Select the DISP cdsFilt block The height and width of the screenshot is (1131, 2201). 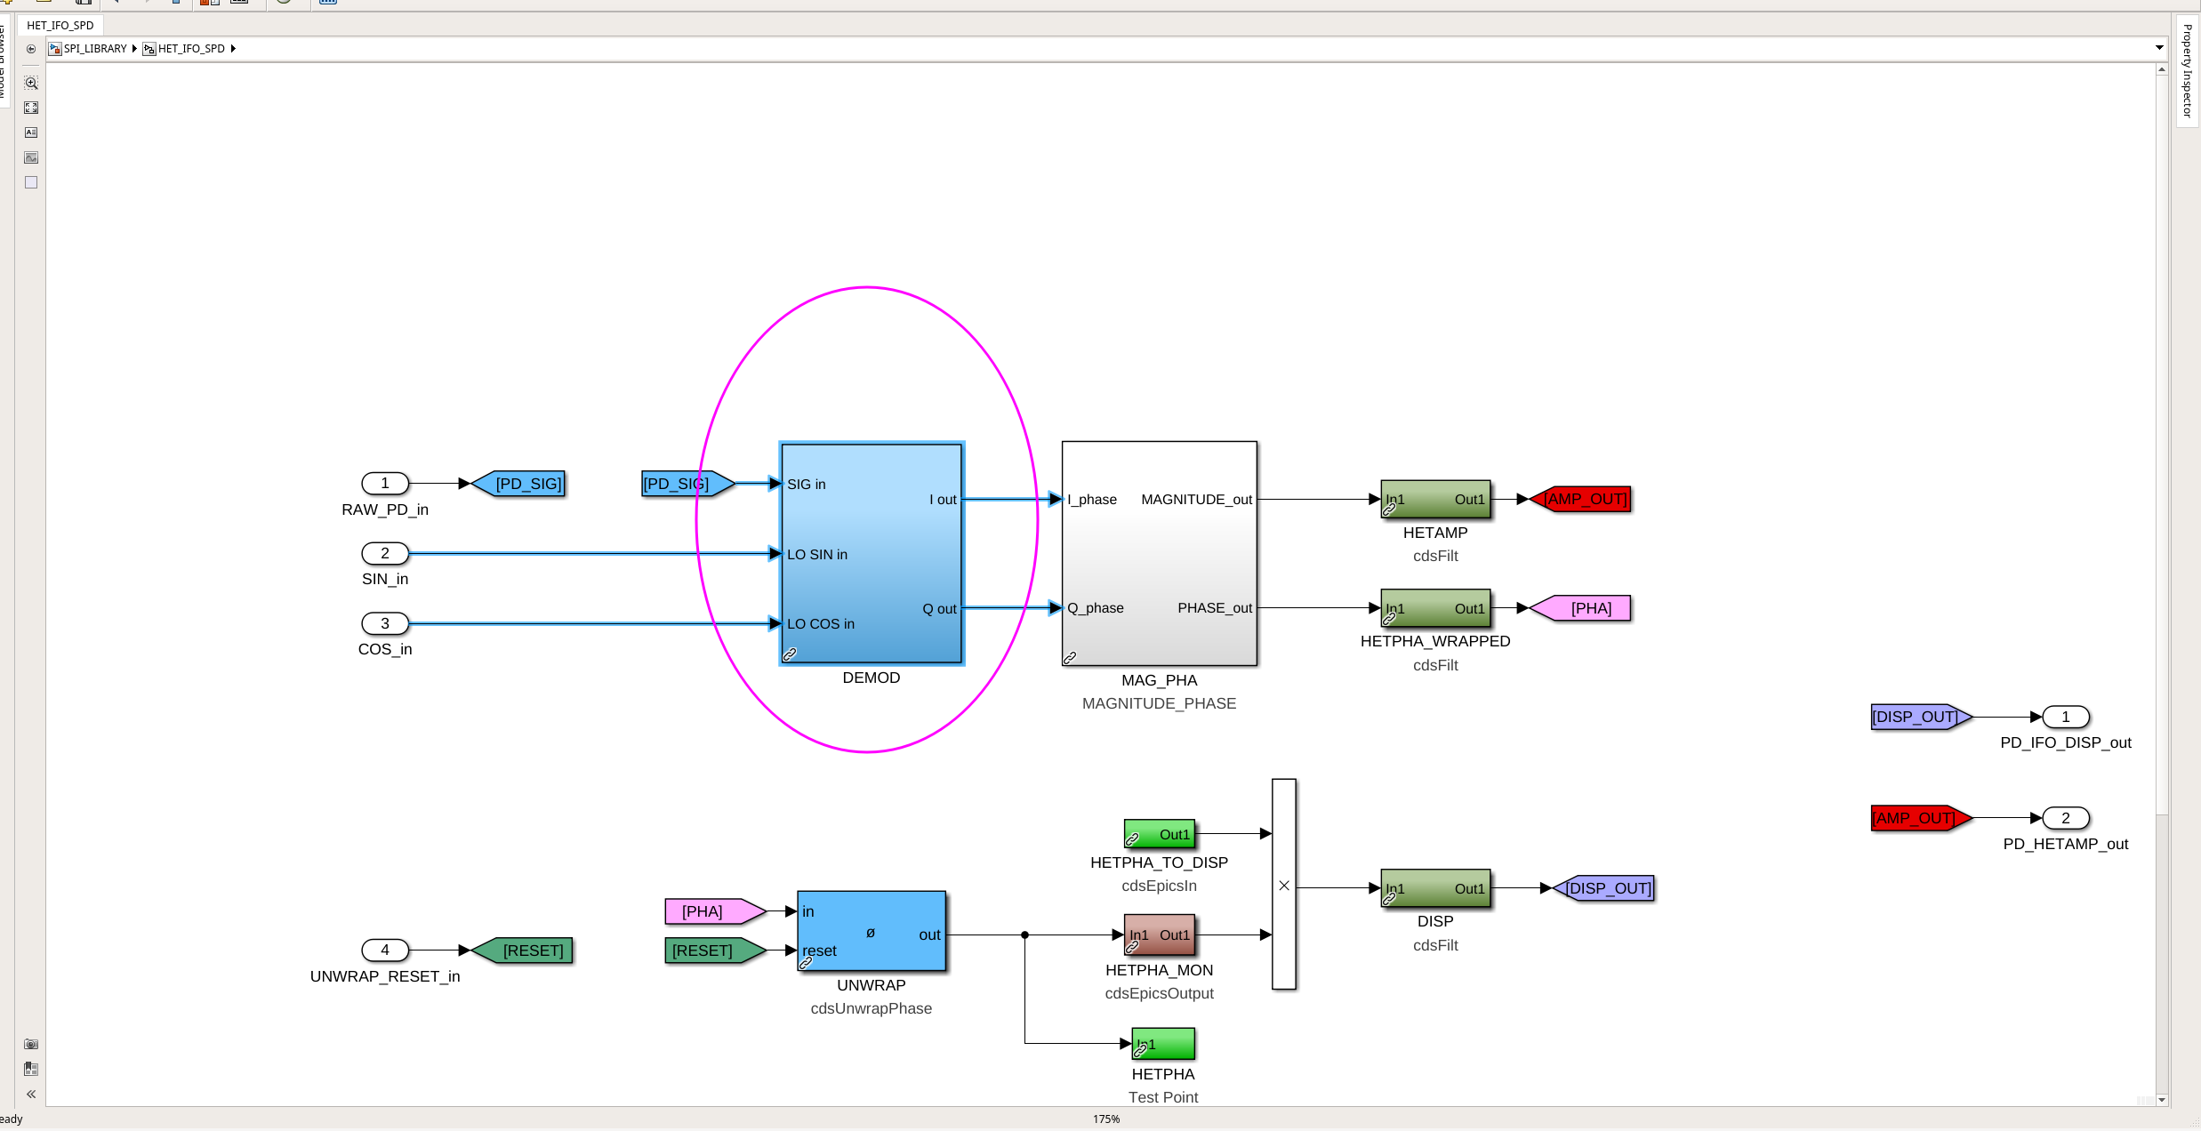pos(1435,888)
